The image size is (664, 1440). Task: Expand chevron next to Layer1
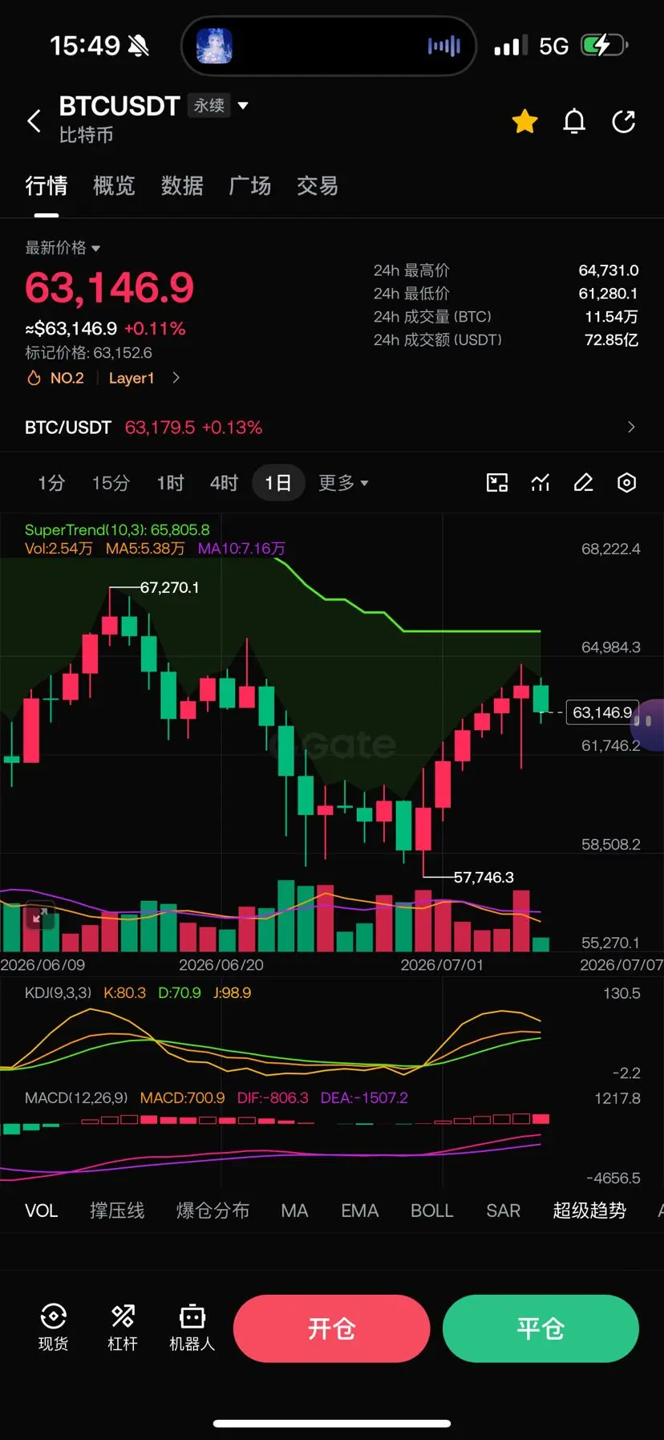(x=176, y=378)
